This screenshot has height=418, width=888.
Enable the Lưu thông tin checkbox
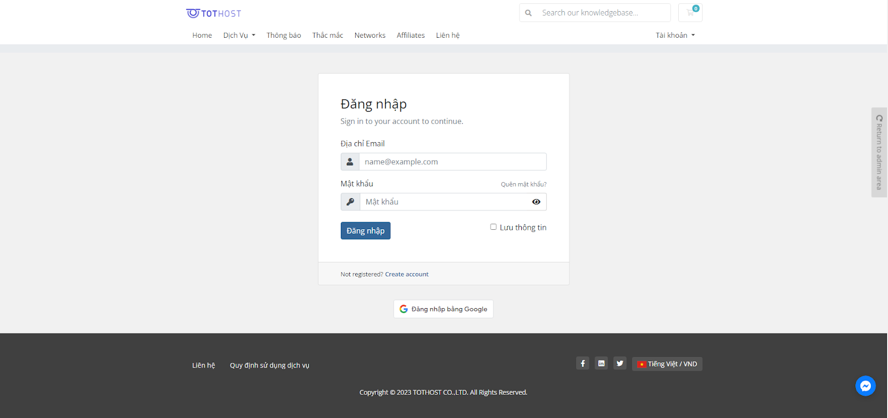pos(493,227)
